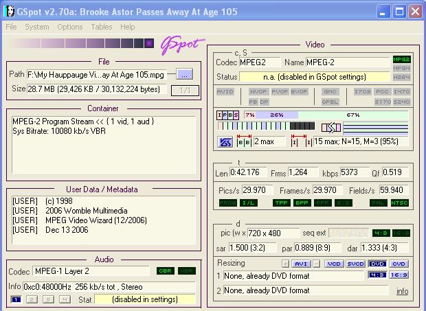
Task: Click the MPG2 codec indicator
Action: click(401, 60)
